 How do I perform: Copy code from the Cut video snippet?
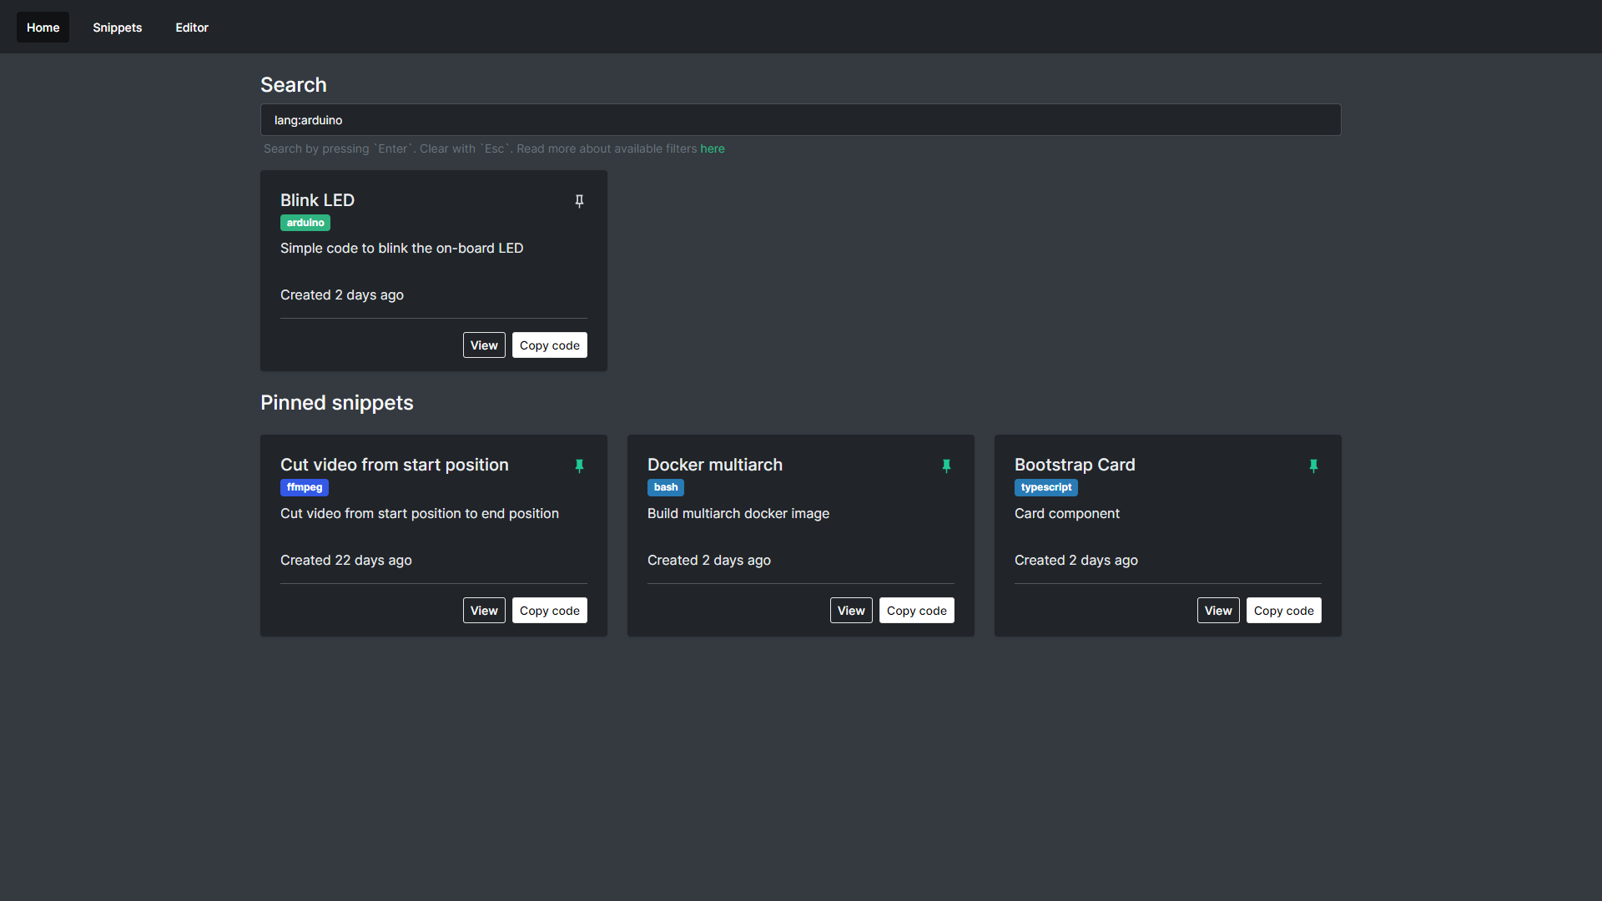pyautogui.click(x=549, y=610)
